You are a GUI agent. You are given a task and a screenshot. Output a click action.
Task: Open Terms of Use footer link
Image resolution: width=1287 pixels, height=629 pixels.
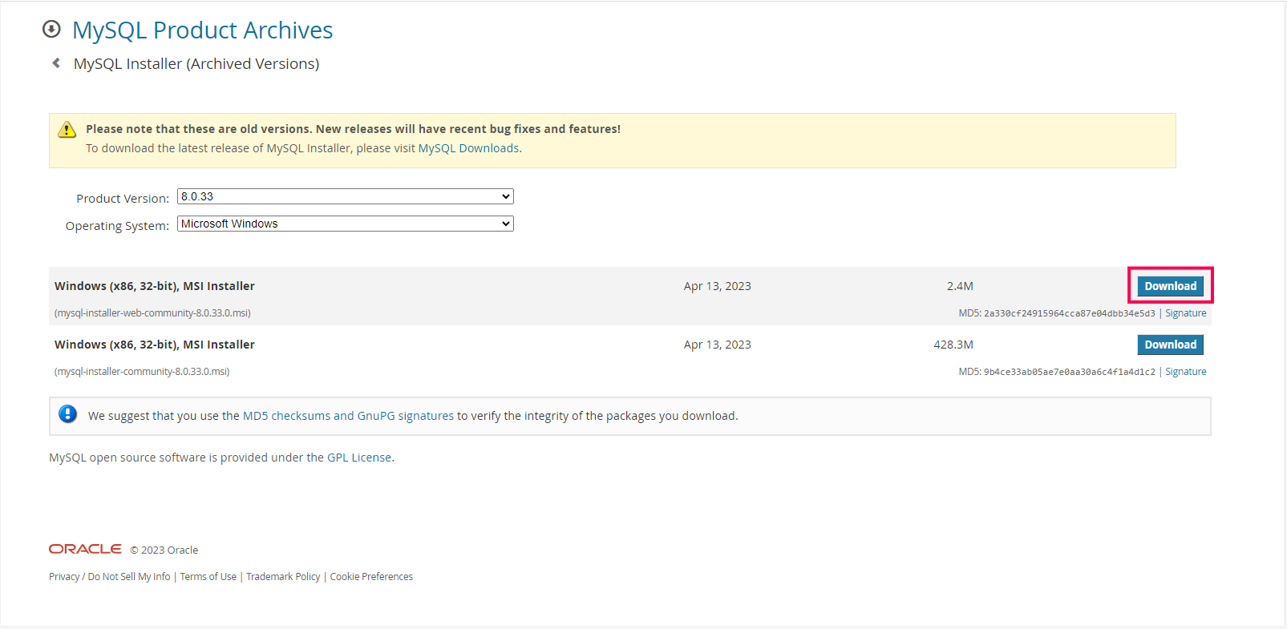208,577
